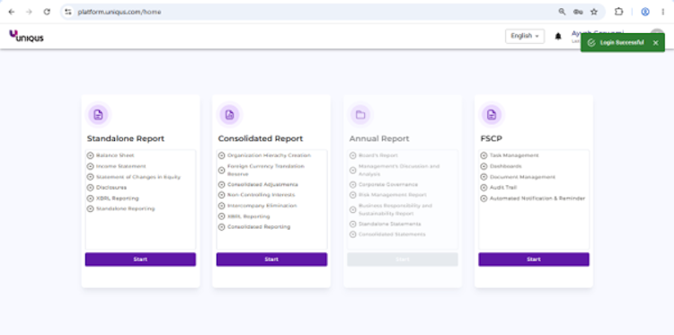Click the Annual Report folder icon
The width and height of the screenshot is (674, 335).
click(360, 115)
